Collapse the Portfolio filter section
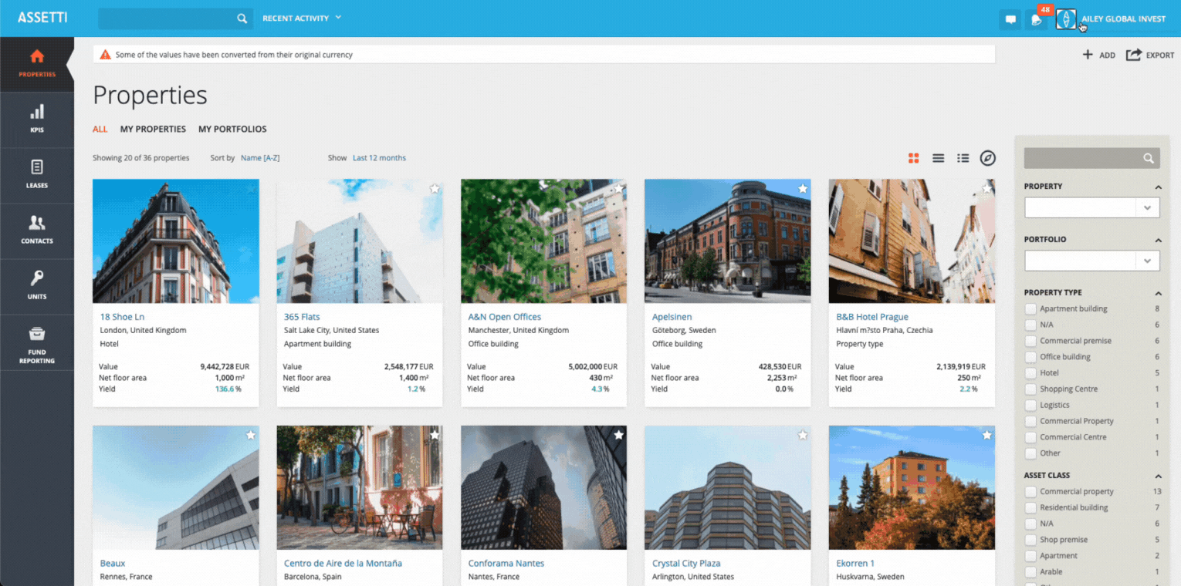Image resolution: width=1181 pixels, height=586 pixels. (1158, 240)
